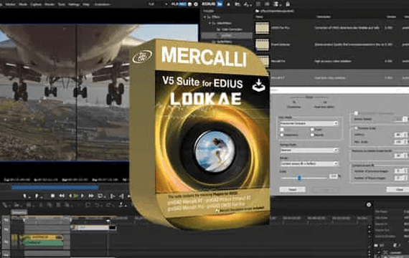Select the sequence tab above timeline

[19, 212]
